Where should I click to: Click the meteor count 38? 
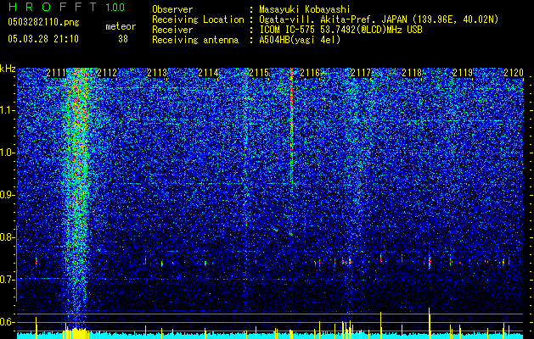pyautogui.click(x=123, y=39)
